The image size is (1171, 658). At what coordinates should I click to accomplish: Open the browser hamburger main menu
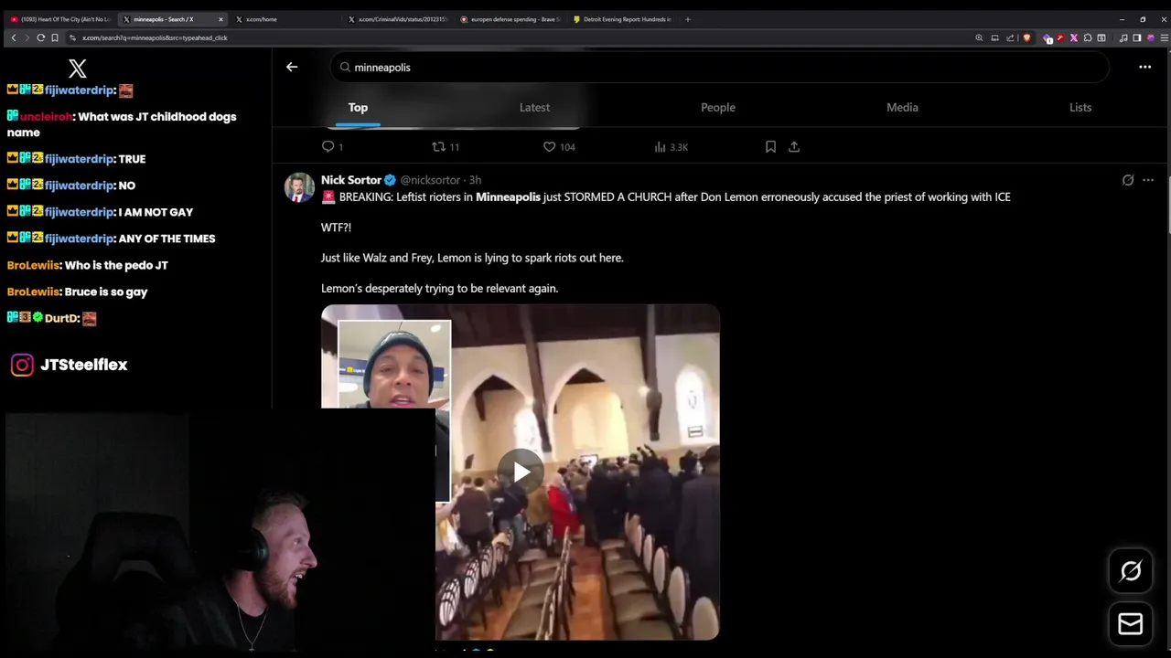point(1164,37)
